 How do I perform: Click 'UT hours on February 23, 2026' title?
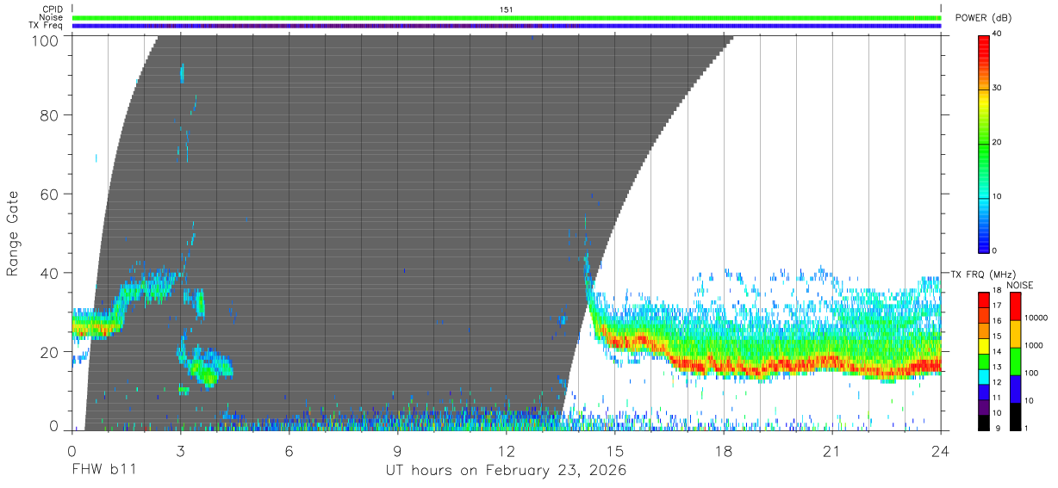tap(506, 470)
